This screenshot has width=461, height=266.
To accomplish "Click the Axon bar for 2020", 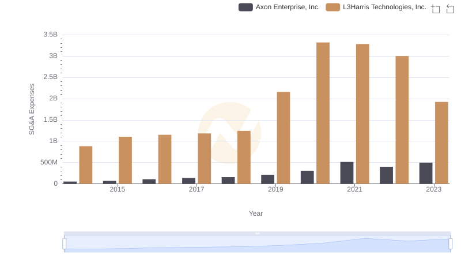I will click(x=307, y=177).
